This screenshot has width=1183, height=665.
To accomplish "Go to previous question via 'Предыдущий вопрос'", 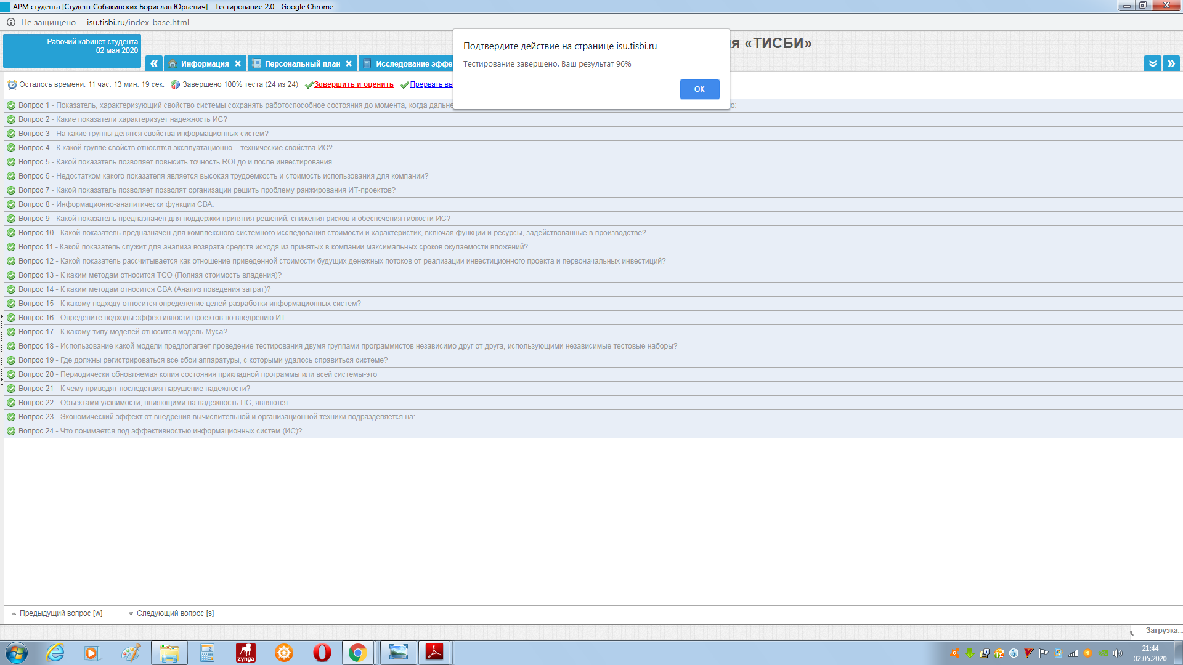I will click(60, 613).
